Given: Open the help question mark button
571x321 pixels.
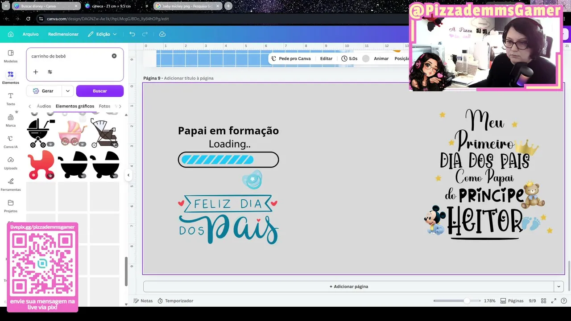Looking at the screenshot, I should point(564,301).
